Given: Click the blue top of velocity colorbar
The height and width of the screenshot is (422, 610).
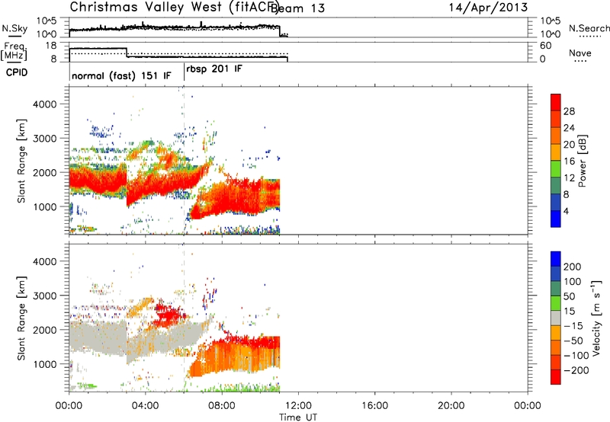Looking at the screenshot, I should pos(556,259).
